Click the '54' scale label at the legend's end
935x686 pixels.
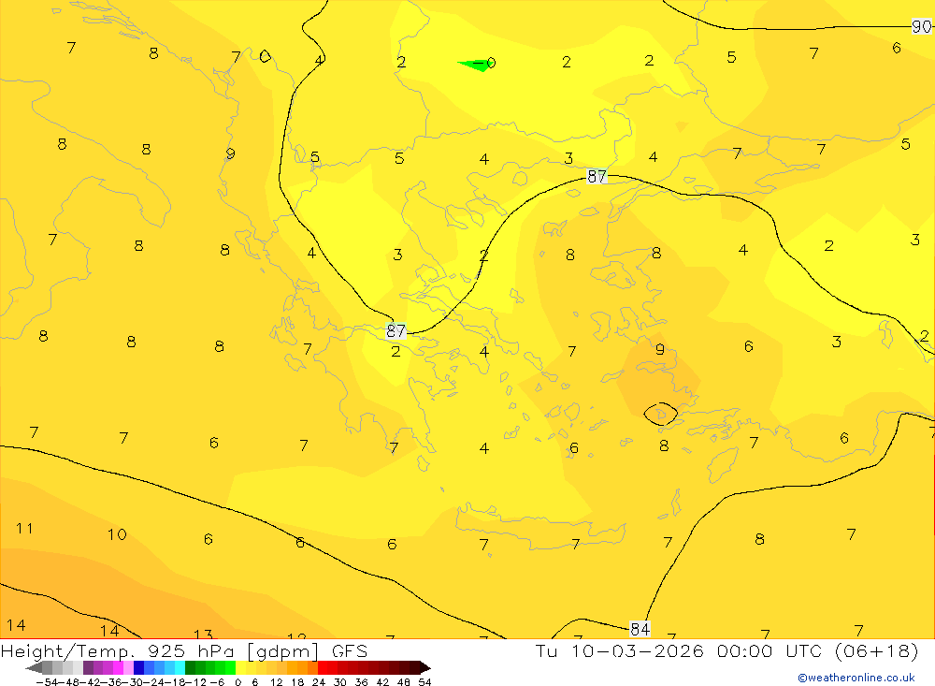pos(424,682)
